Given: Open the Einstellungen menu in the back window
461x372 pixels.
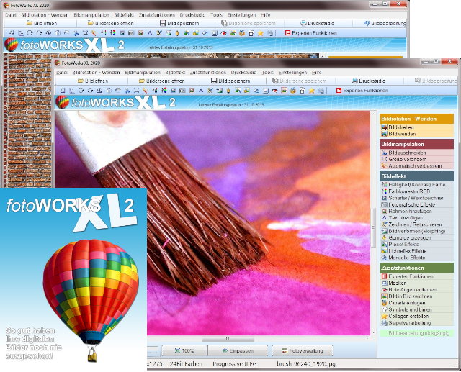Looking at the screenshot, I should 241,15.
